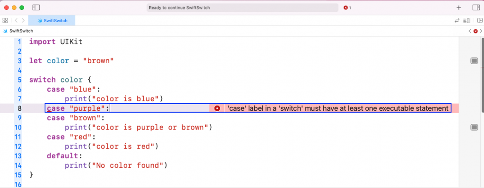
Task: Go back with the left chevron
Action: tap(16, 21)
